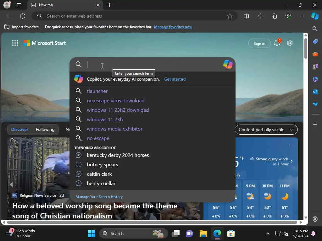Open the tab actions menu icon
The height and width of the screenshot is (241, 322).
click(x=19, y=5)
